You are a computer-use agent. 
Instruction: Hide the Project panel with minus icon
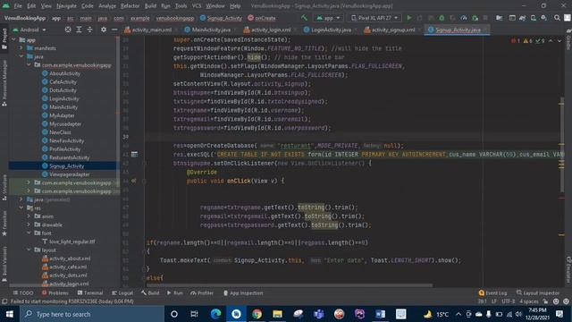pos(114,30)
